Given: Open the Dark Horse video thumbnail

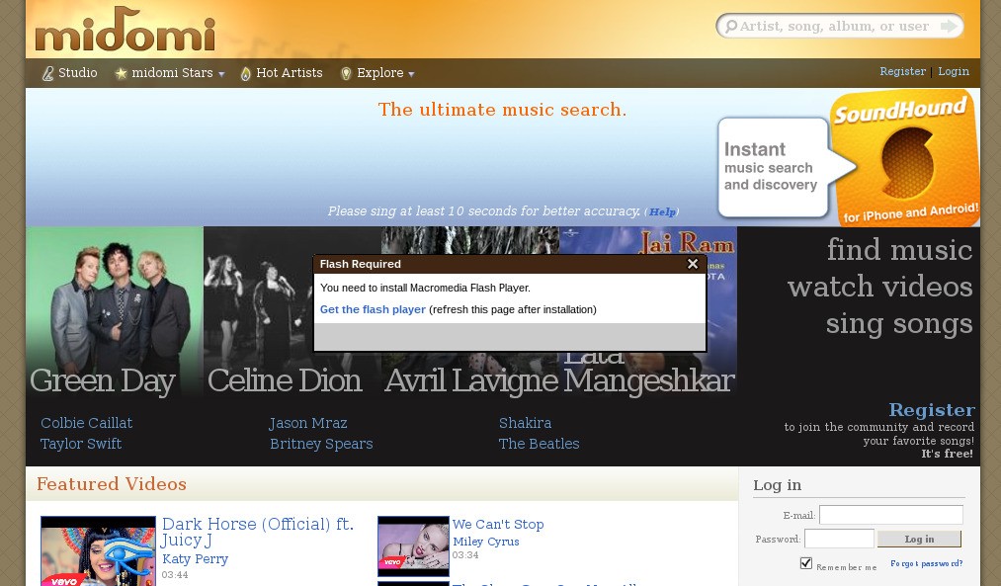Looking at the screenshot, I should 98,551.
